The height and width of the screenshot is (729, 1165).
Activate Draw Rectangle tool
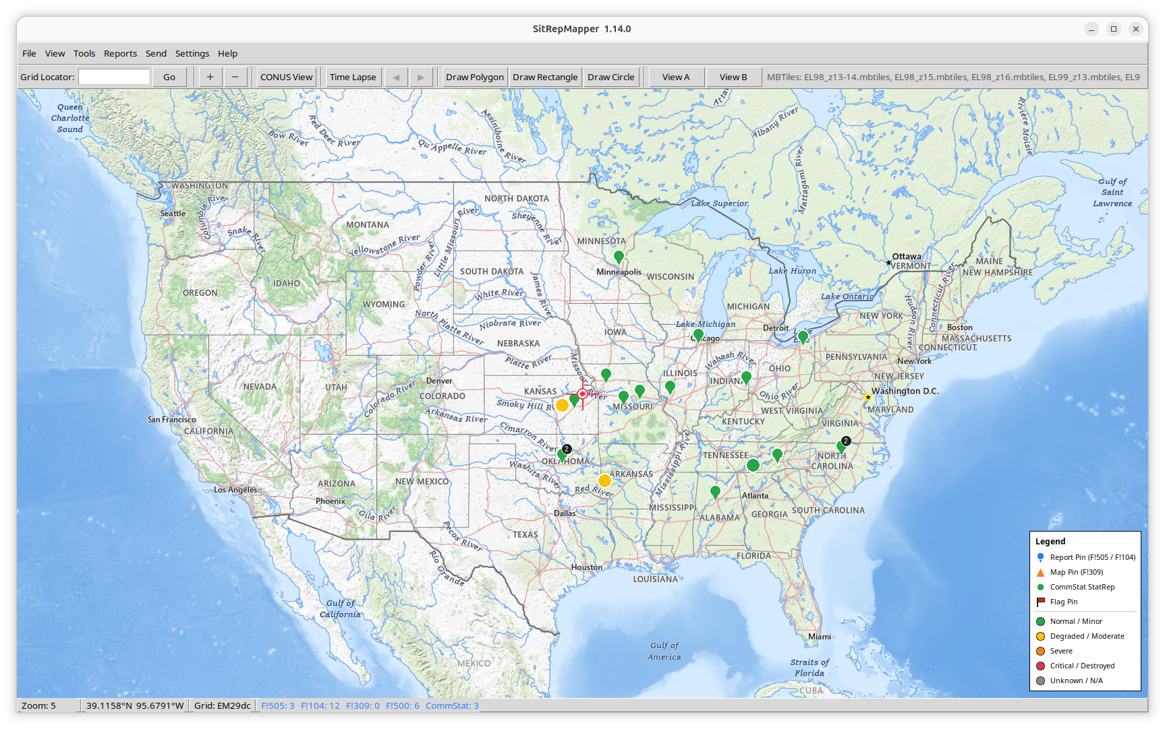pyautogui.click(x=545, y=77)
